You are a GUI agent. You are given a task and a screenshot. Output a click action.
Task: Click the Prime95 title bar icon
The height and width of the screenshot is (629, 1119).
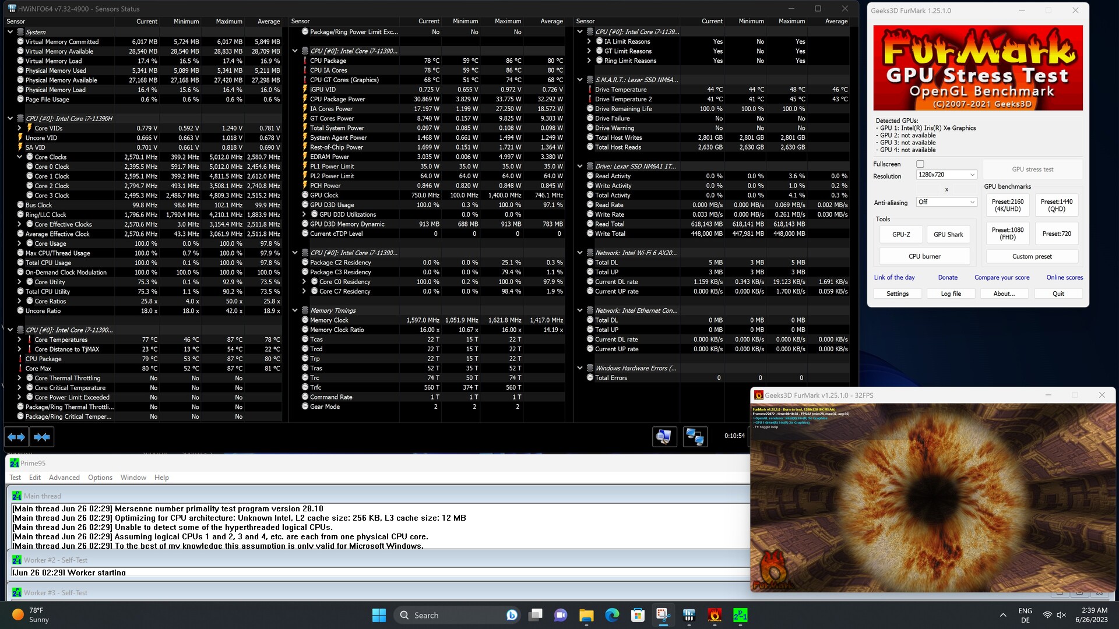[15, 463]
